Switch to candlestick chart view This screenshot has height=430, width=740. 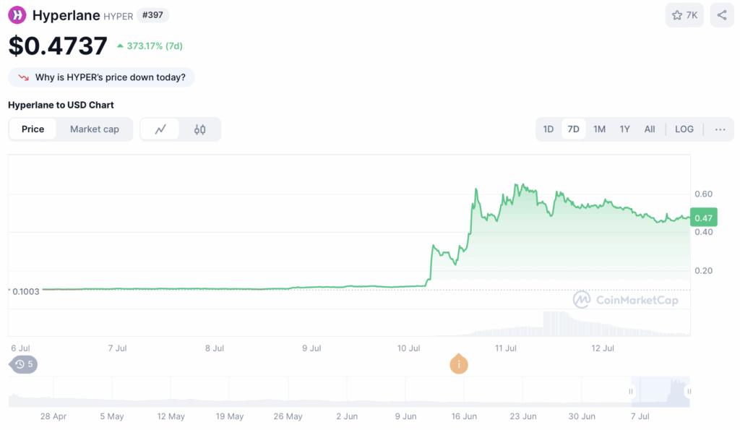point(200,129)
